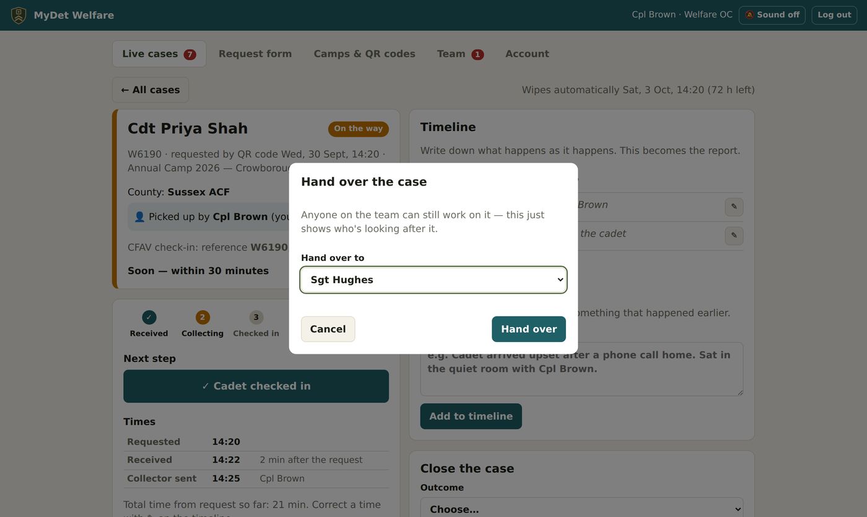Expand the Outcome Choose dropdown

click(582, 508)
